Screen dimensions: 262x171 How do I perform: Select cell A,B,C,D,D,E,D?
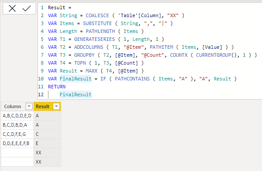17,116
